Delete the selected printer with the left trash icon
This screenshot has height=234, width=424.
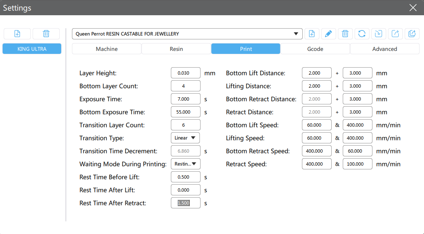click(x=46, y=34)
